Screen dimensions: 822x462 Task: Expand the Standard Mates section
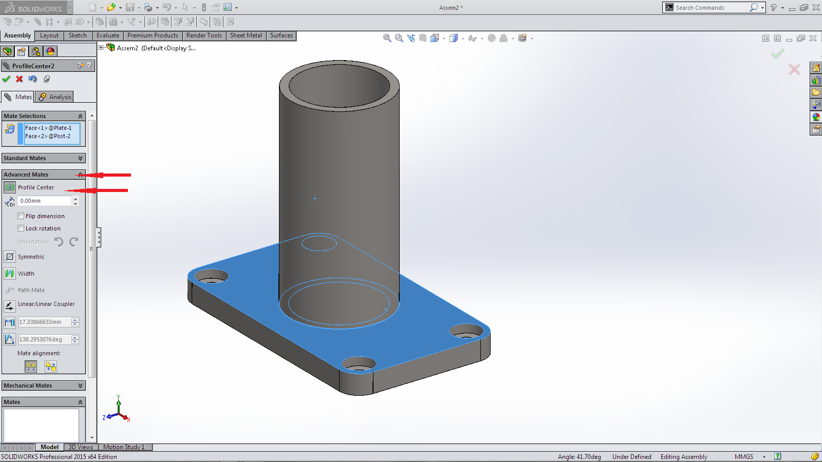pyautogui.click(x=80, y=158)
